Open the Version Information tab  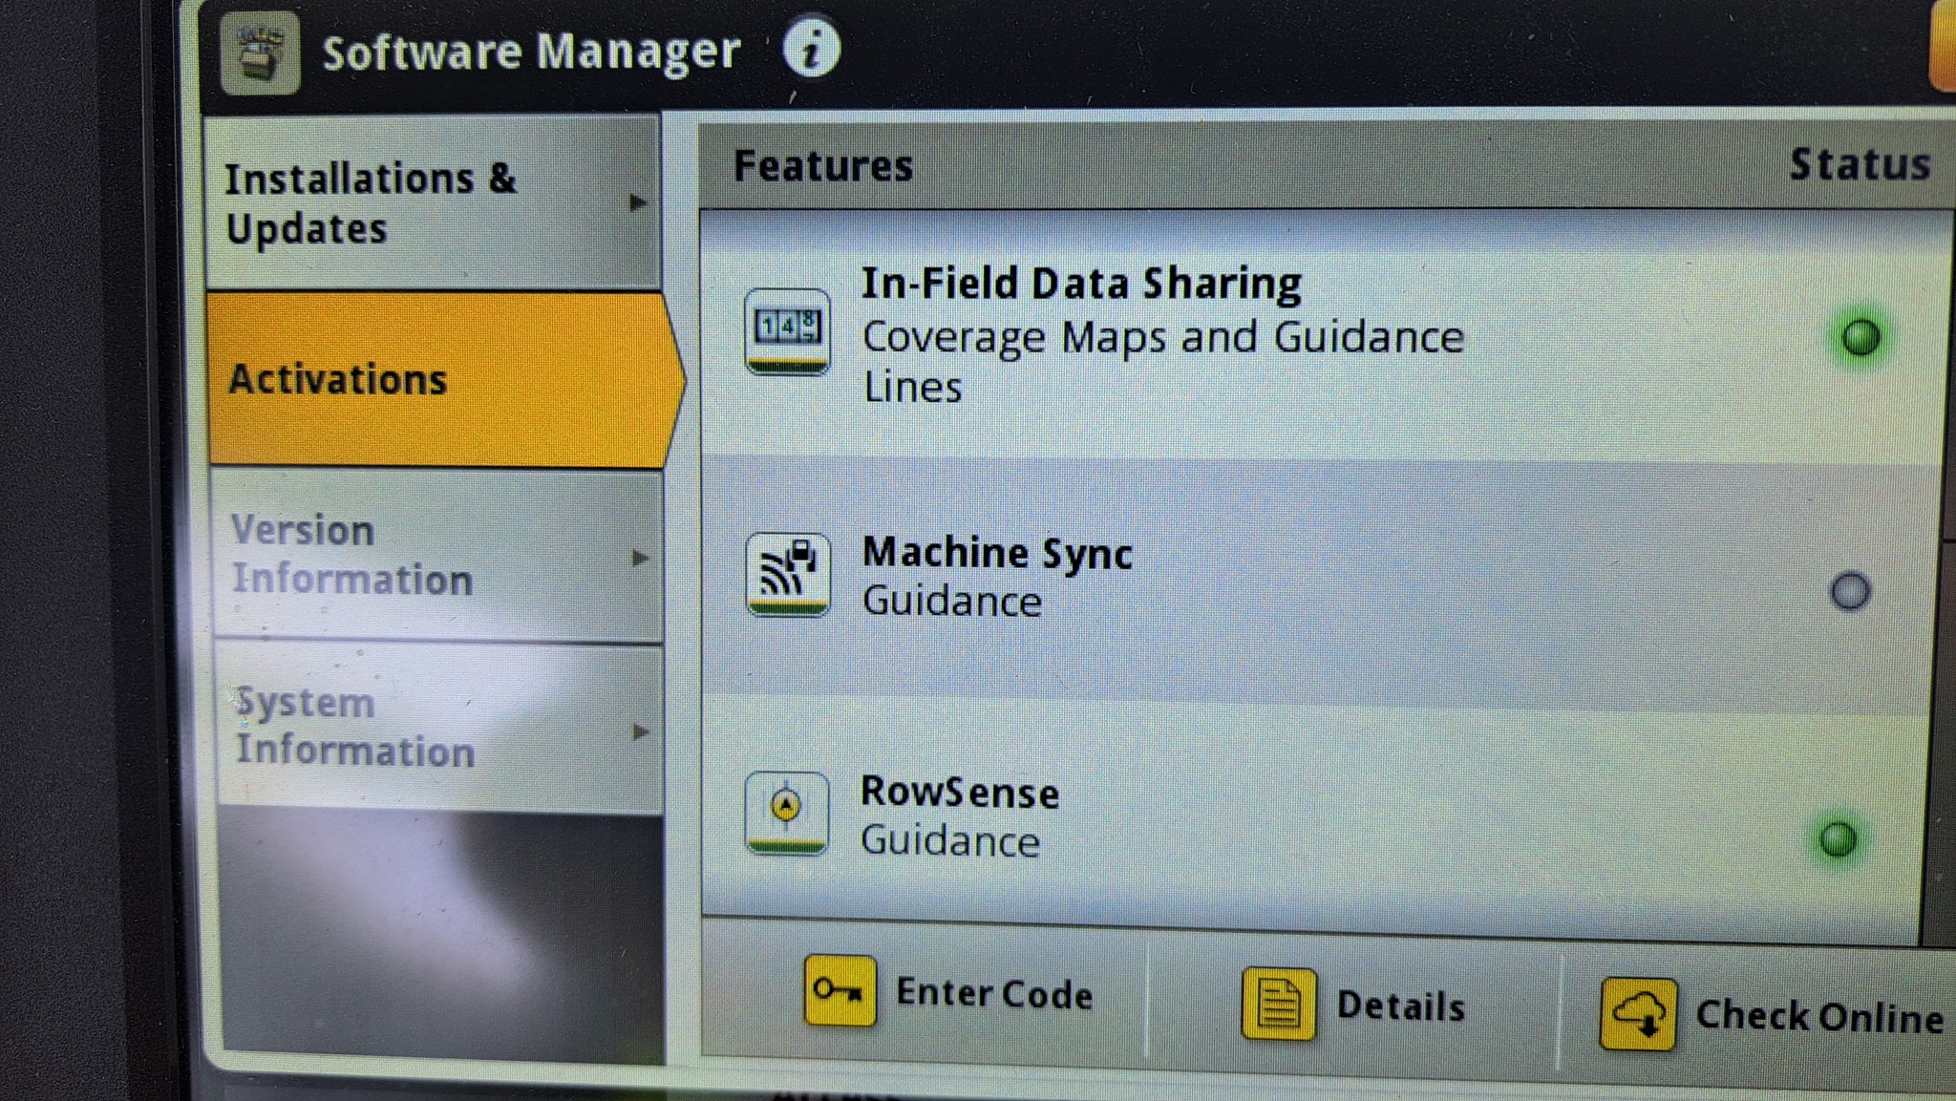(438, 555)
